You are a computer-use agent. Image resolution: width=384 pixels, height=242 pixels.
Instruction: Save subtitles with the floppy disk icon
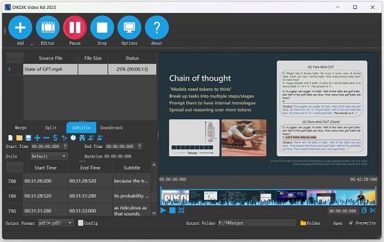coord(28,138)
